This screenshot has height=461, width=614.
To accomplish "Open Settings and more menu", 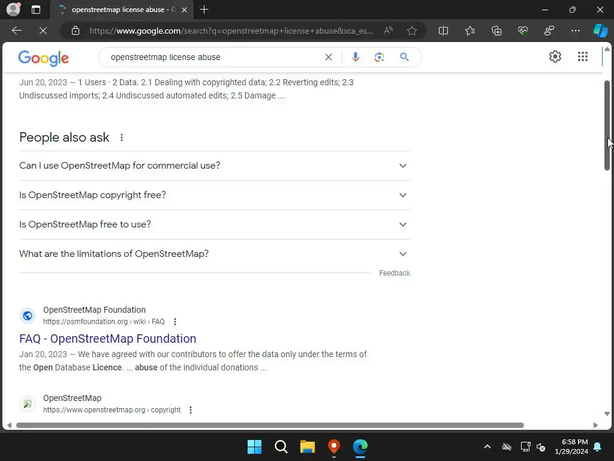I will click(x=575, y=31).
